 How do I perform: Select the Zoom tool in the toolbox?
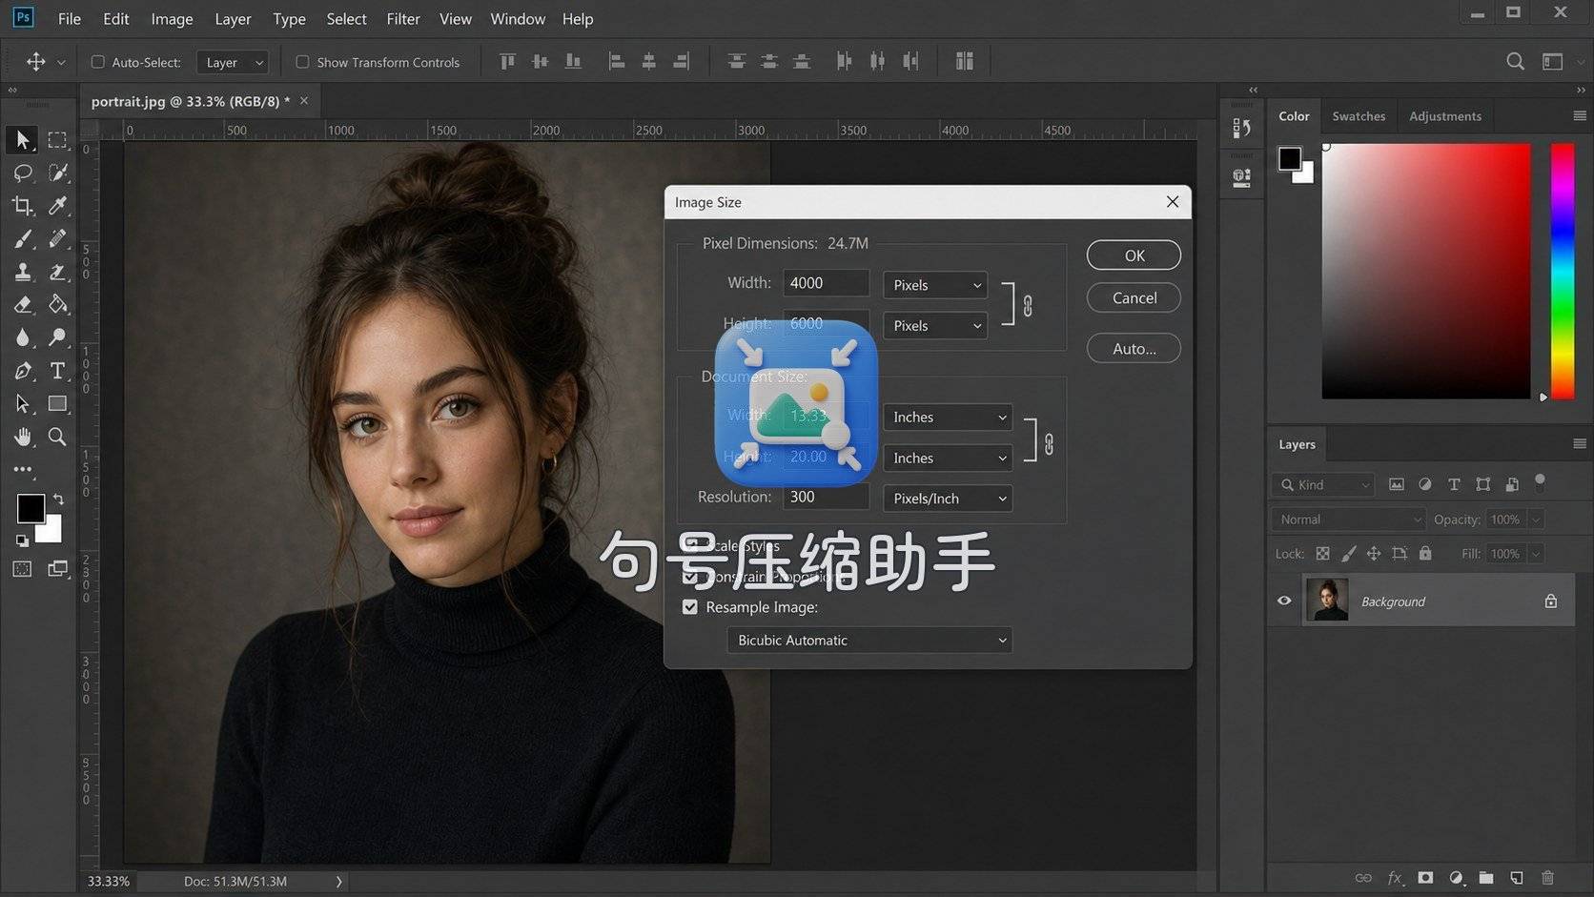[57, 437]
